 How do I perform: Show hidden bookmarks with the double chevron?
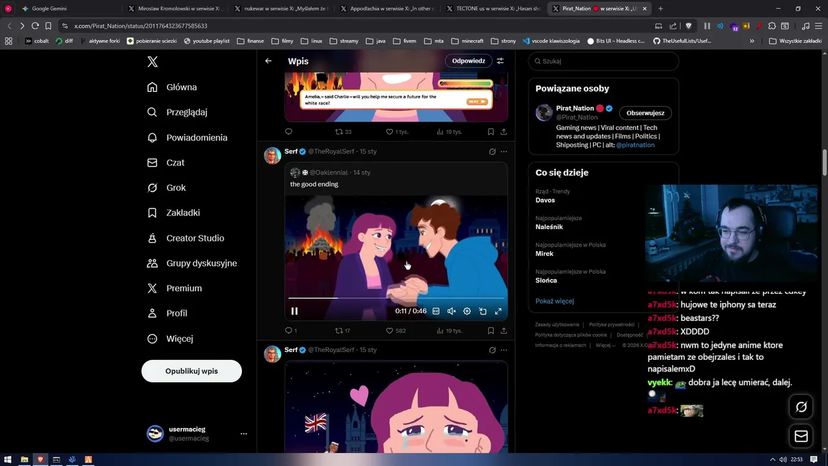[x=752, y=41]
